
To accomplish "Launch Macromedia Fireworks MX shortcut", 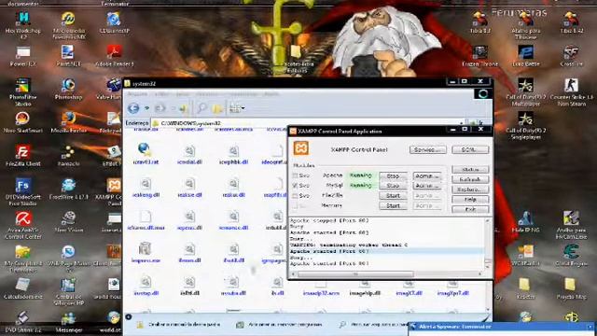I will (68, 25).
